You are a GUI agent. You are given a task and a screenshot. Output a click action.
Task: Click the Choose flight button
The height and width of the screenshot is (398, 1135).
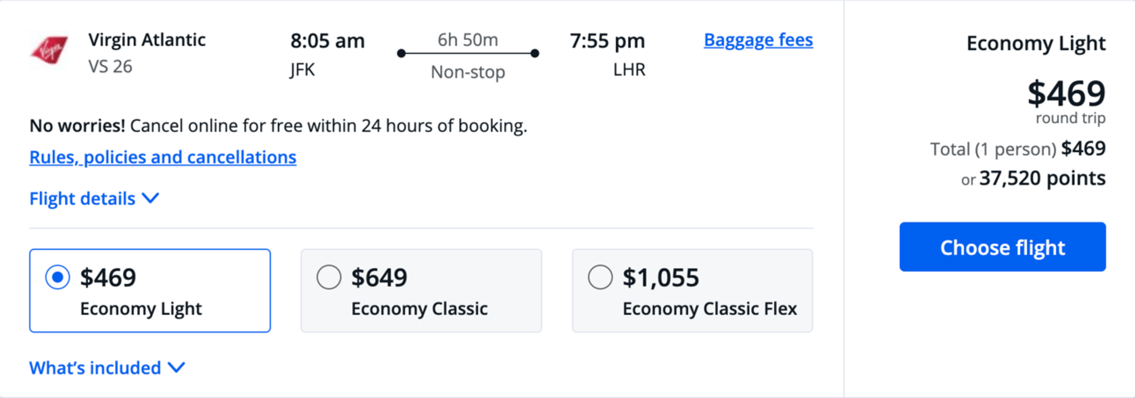point(1002,247)
